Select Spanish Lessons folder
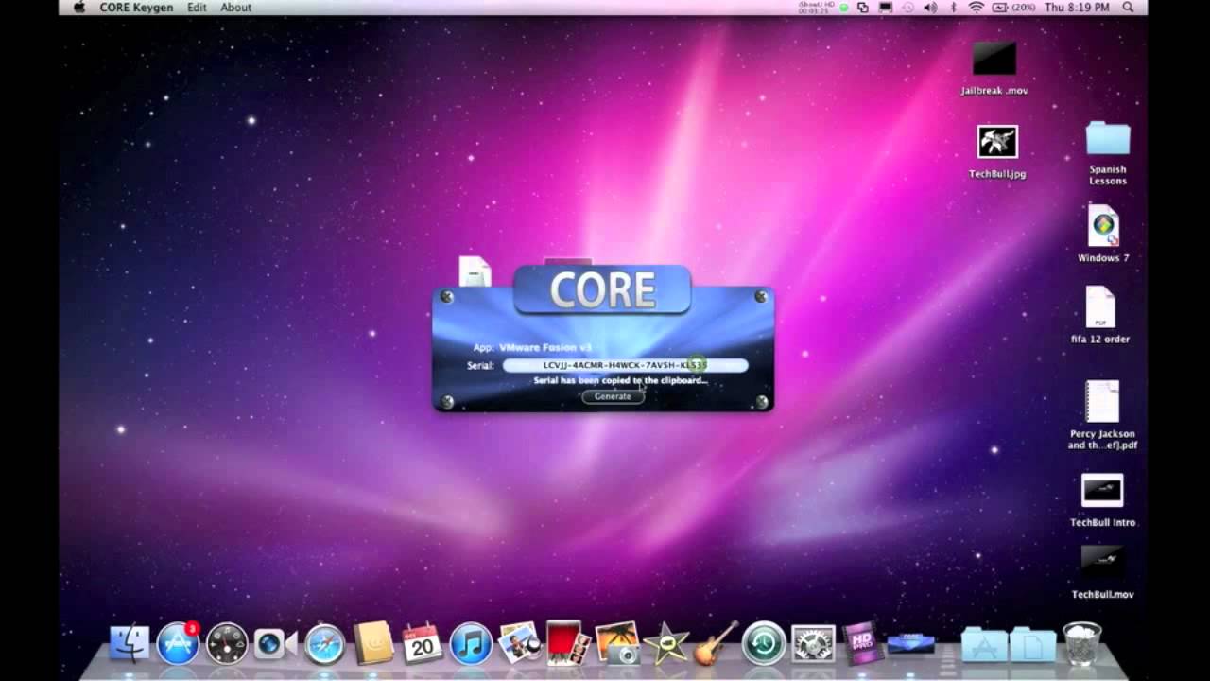This screenshot has width=1210, height=681. pyautogui.click(x=1108, y=153)
